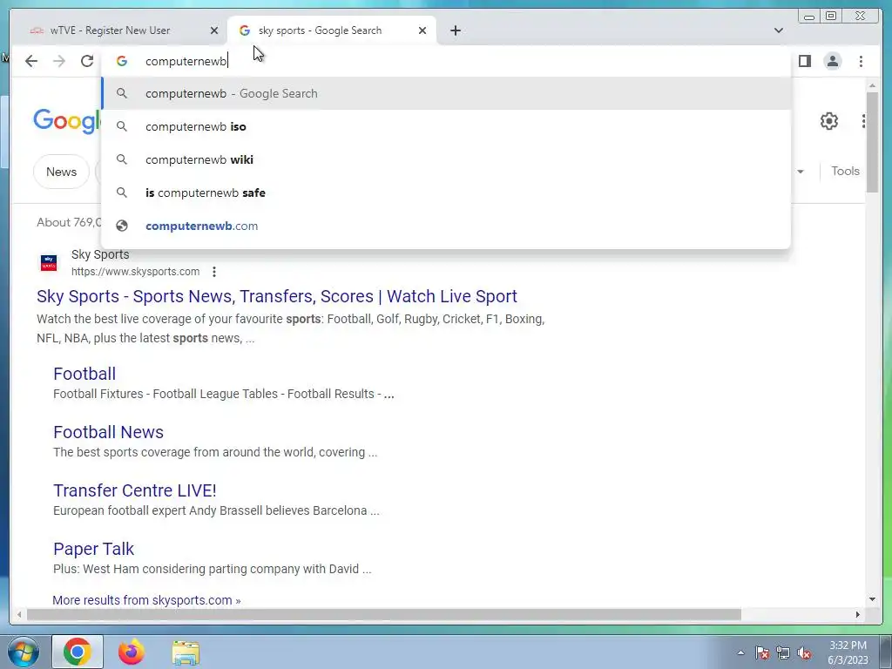Click the vertical scrollbar down arrow
Image resolution: width=892 pixels, height=669 pixels.
click(x=872, y=599)
